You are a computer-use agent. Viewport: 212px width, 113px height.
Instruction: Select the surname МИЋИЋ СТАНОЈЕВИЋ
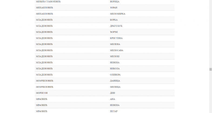click(48, 2)
